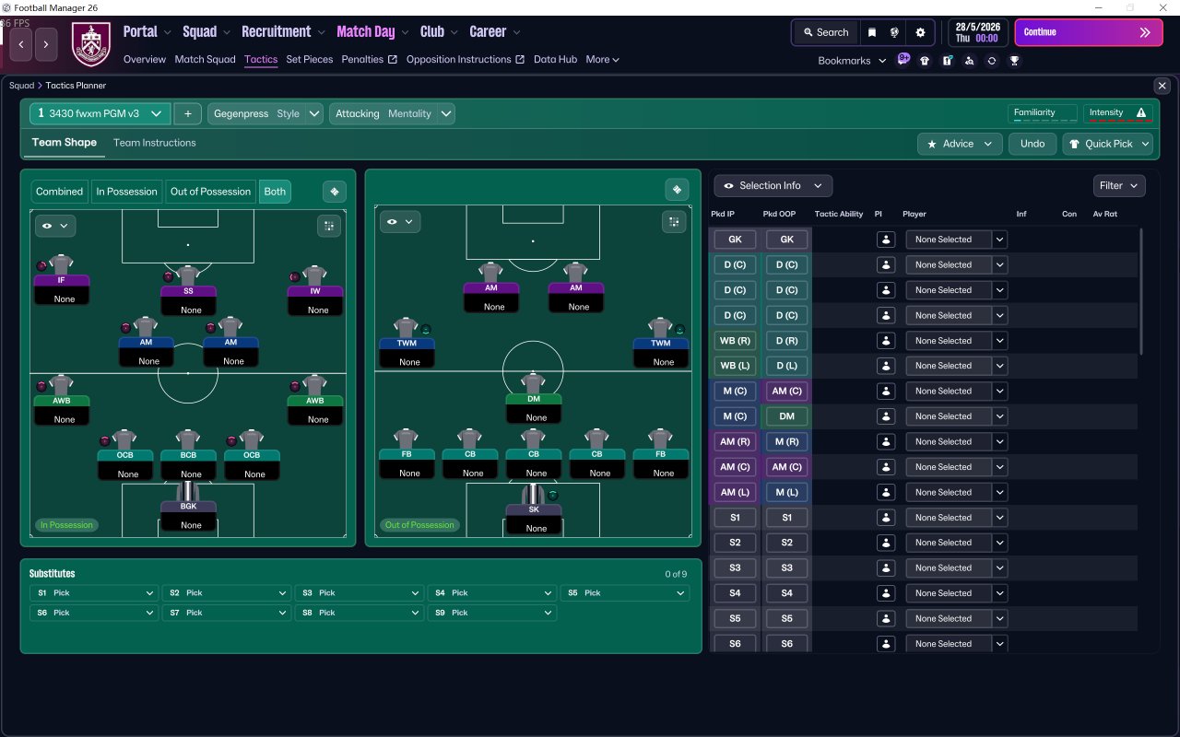Click the Search button

tap(825, 32)
